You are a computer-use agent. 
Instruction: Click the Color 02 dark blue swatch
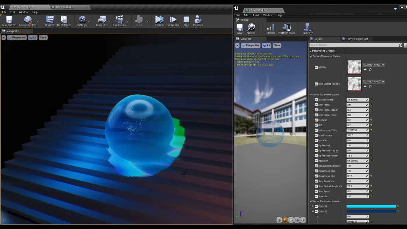click(x=371, y=212)
